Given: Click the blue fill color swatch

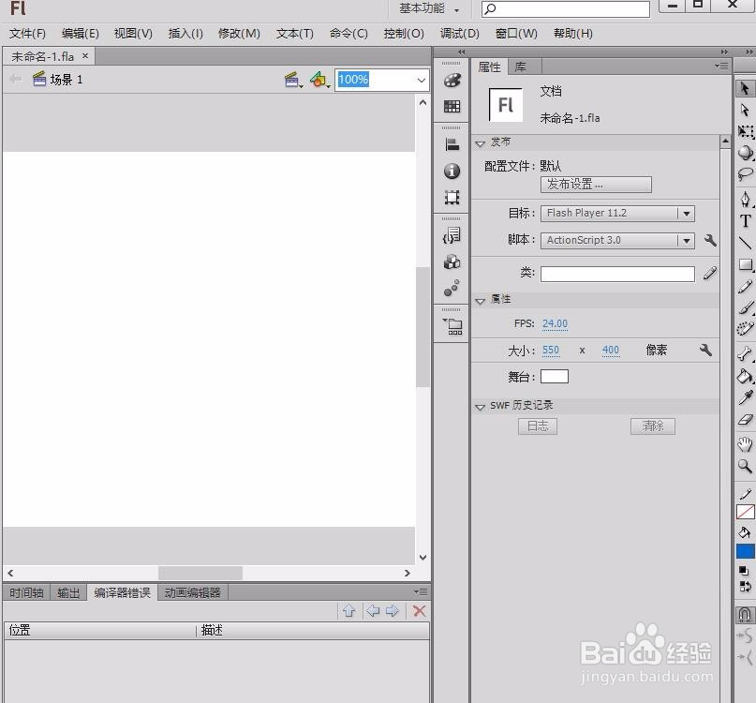Looking at the screenshot, I should click(x=746, y=551).
